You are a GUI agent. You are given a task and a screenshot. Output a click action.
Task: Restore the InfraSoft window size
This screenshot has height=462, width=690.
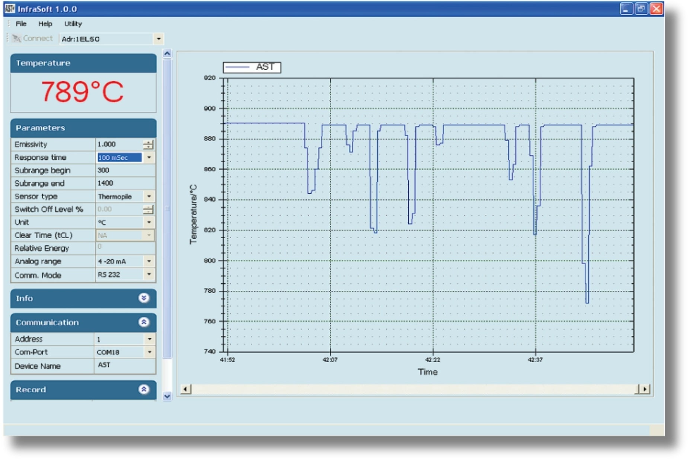(641, 9)
